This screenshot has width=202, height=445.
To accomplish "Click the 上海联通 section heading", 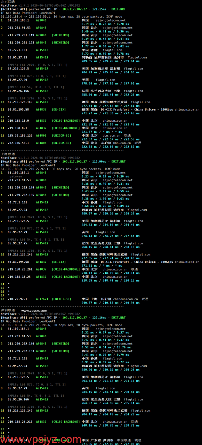I will (8, 154).
